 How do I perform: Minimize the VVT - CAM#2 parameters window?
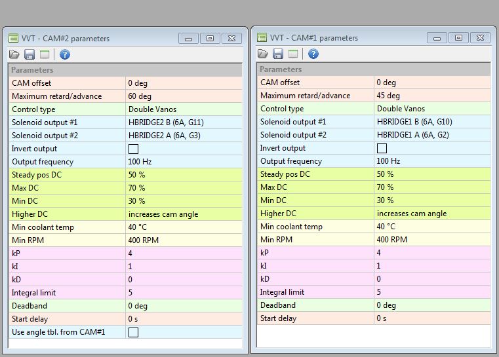189,39
